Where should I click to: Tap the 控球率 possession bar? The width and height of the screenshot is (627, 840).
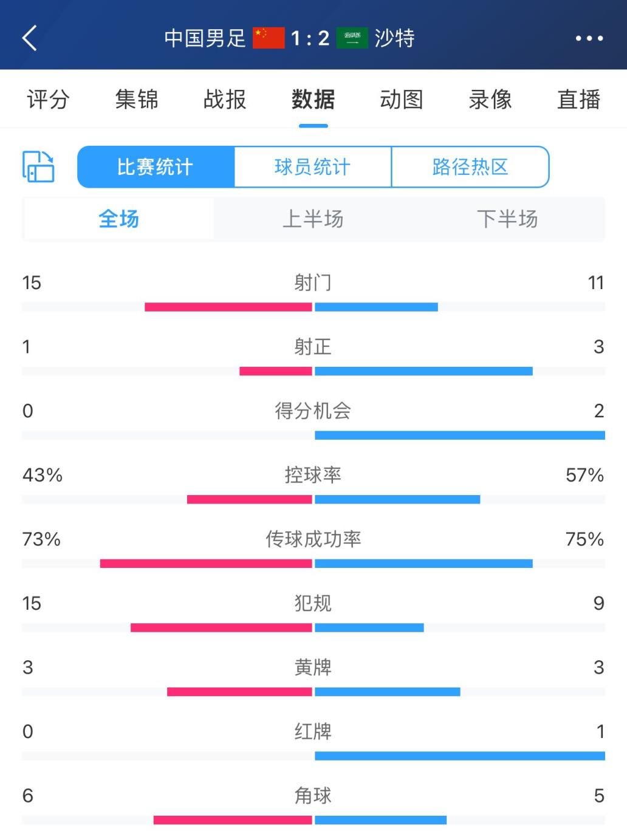click(x=313, y=499)
